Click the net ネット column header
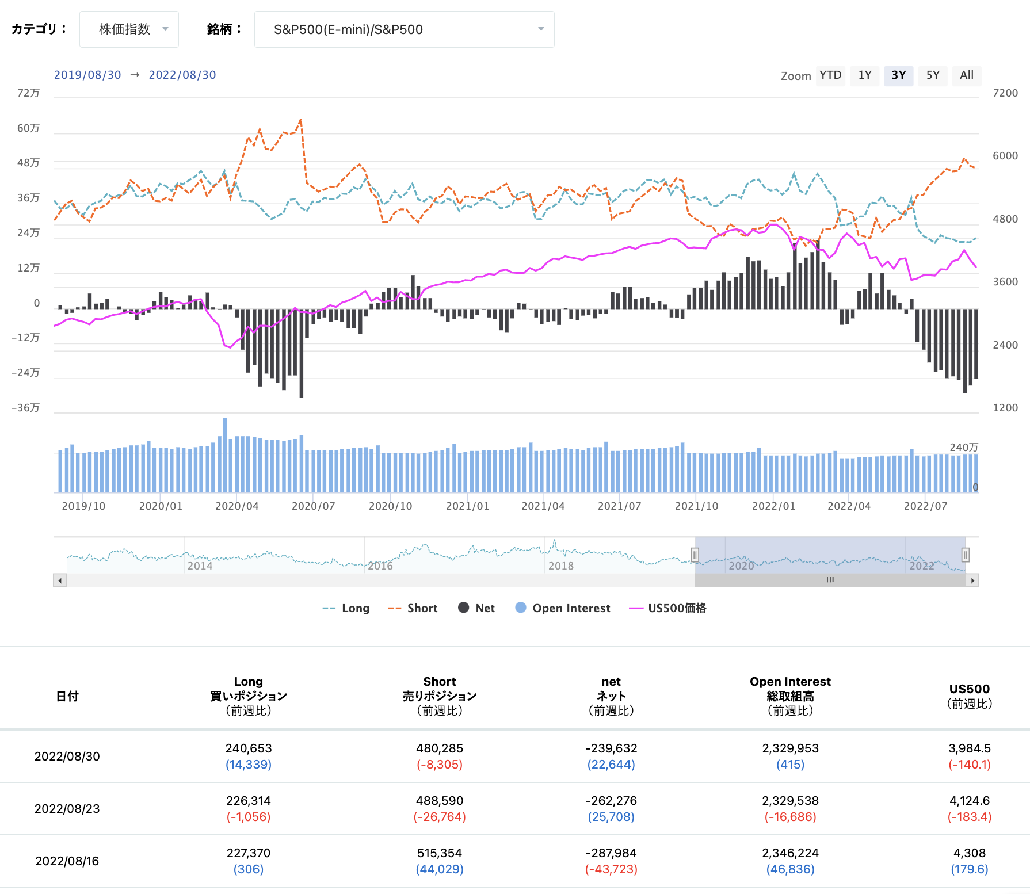The image size is (1030, 894). point(611,696)
